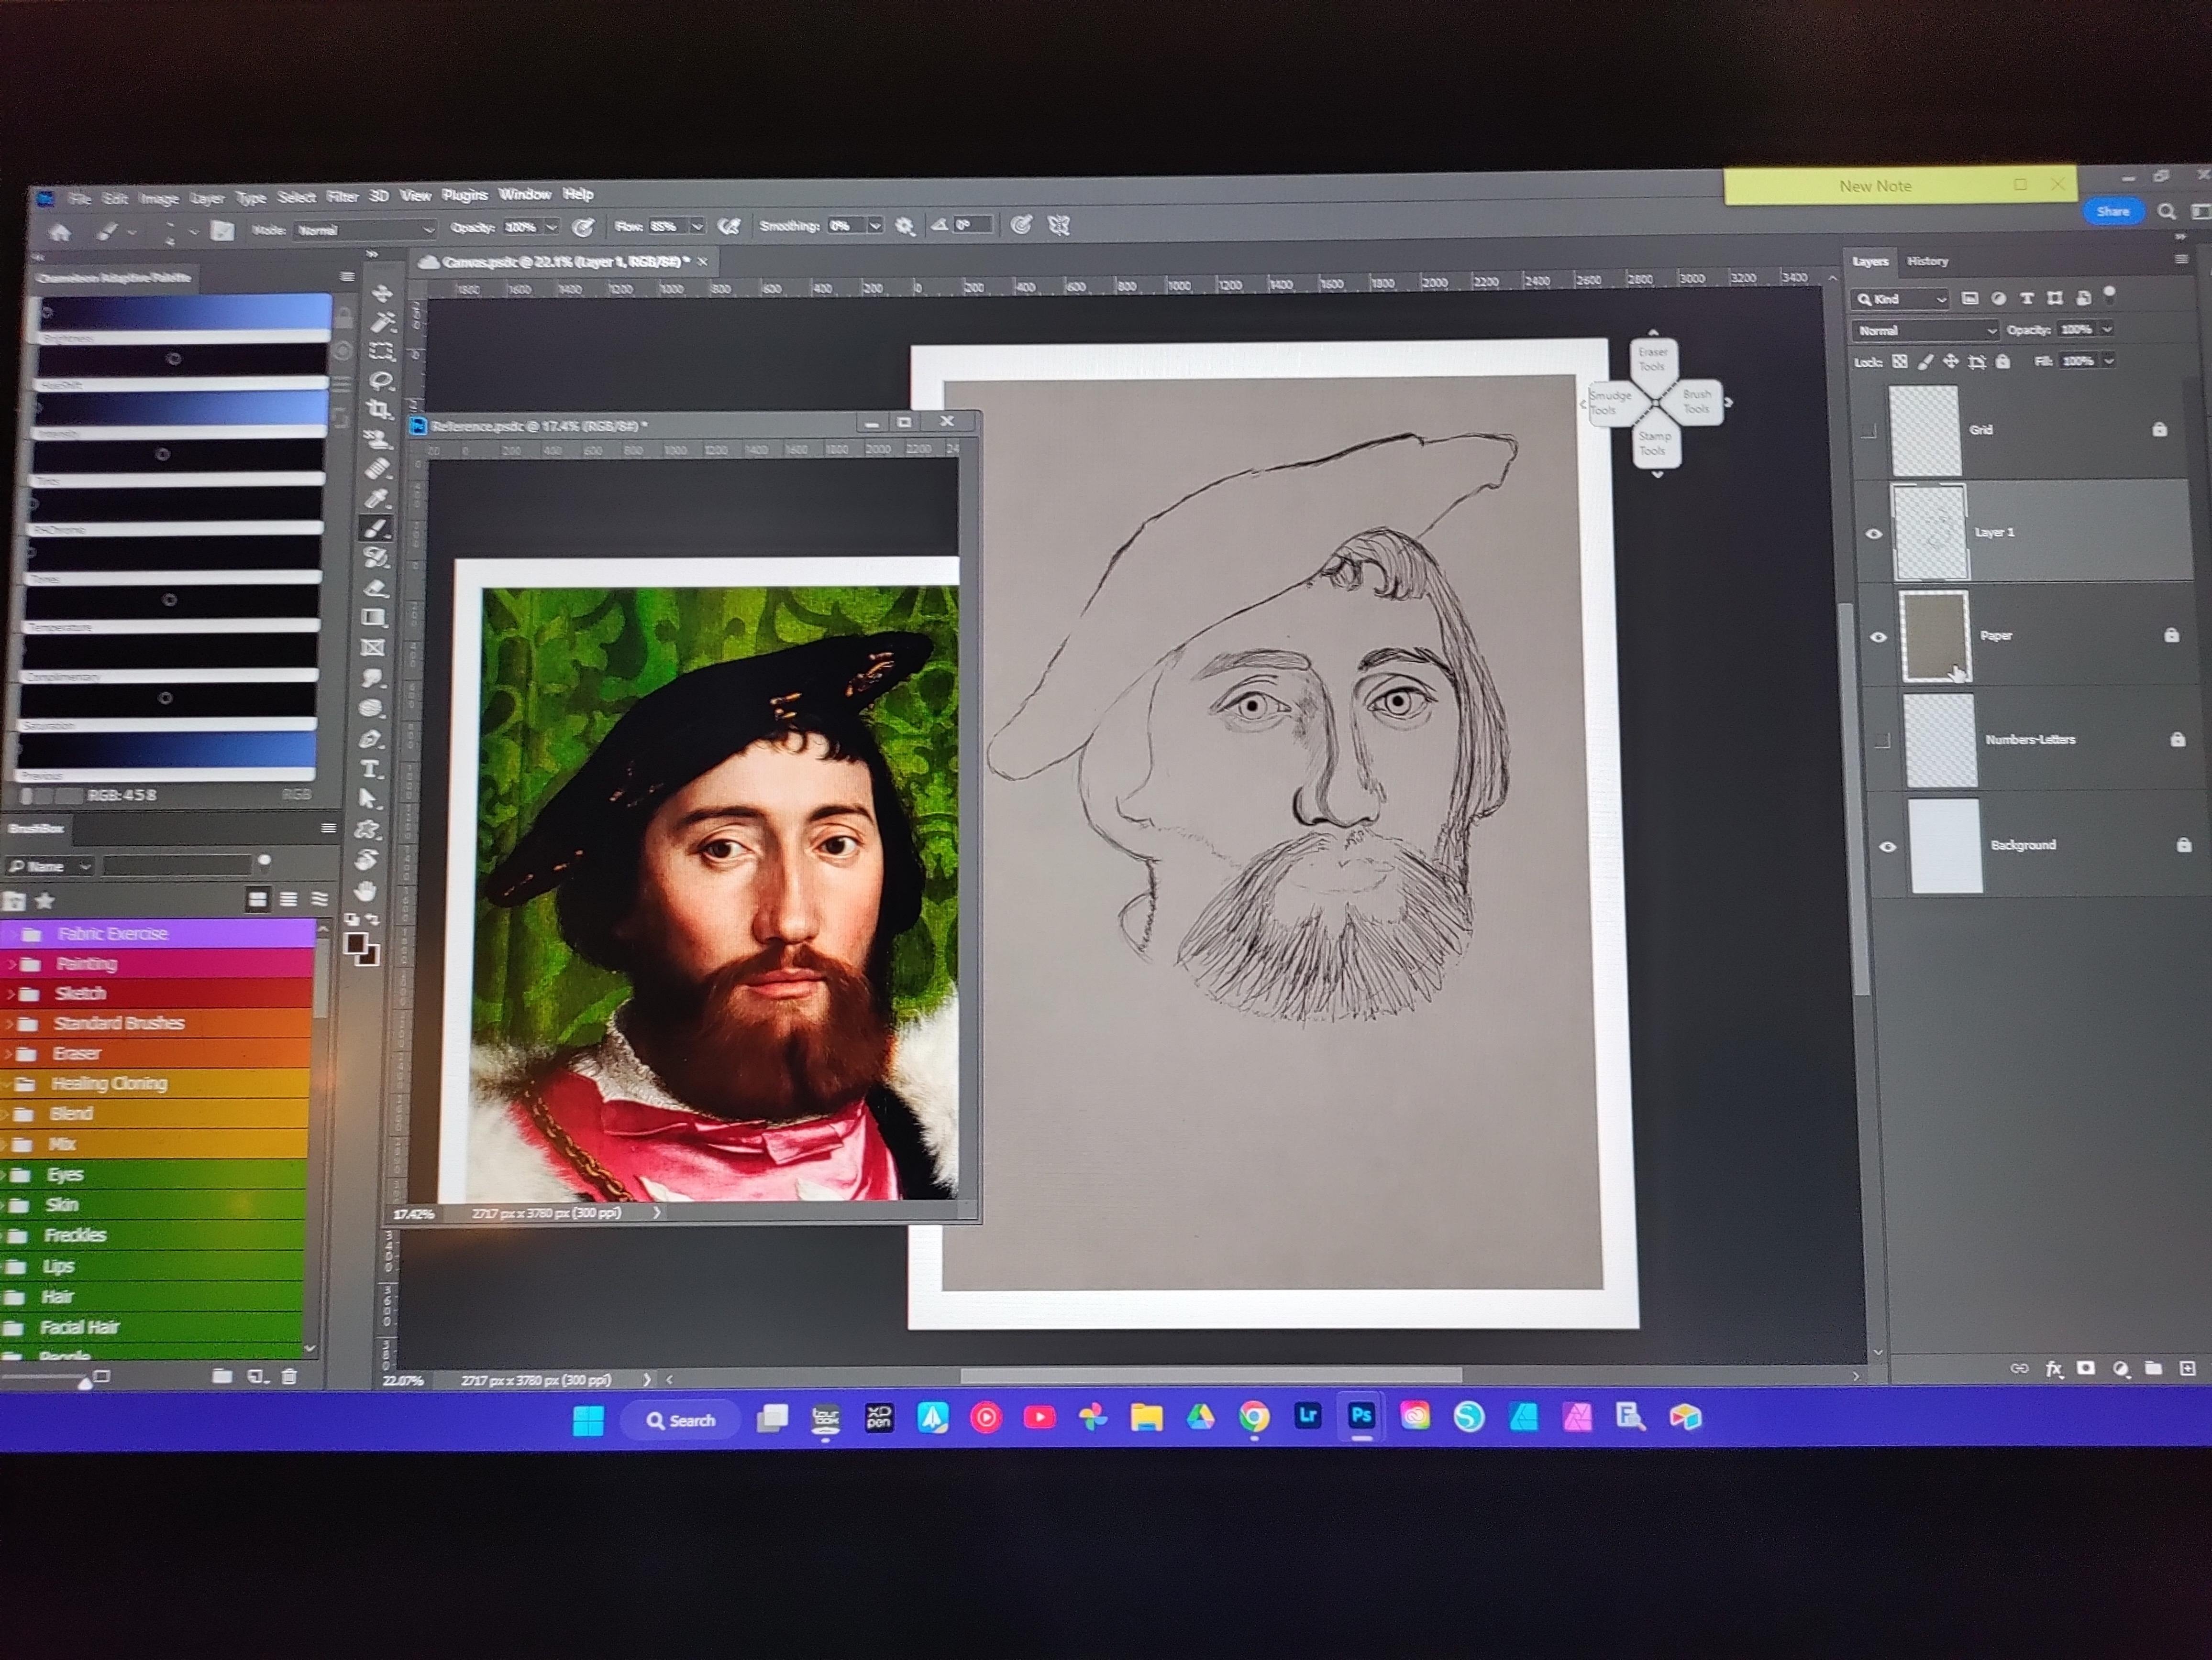2212x1660 pixels.
Task: Open brush Mode dropdown showing Normal
Action: [365, 230]
